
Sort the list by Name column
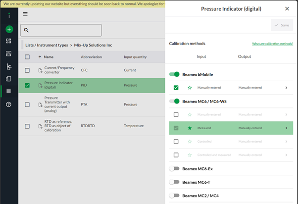[x=48, y=57]
